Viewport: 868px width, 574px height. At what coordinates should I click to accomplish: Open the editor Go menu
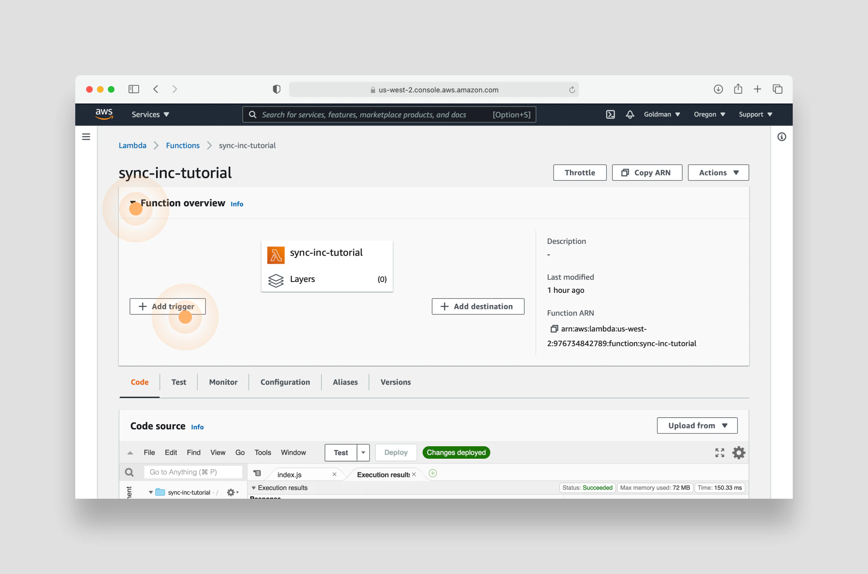(240, 452)
